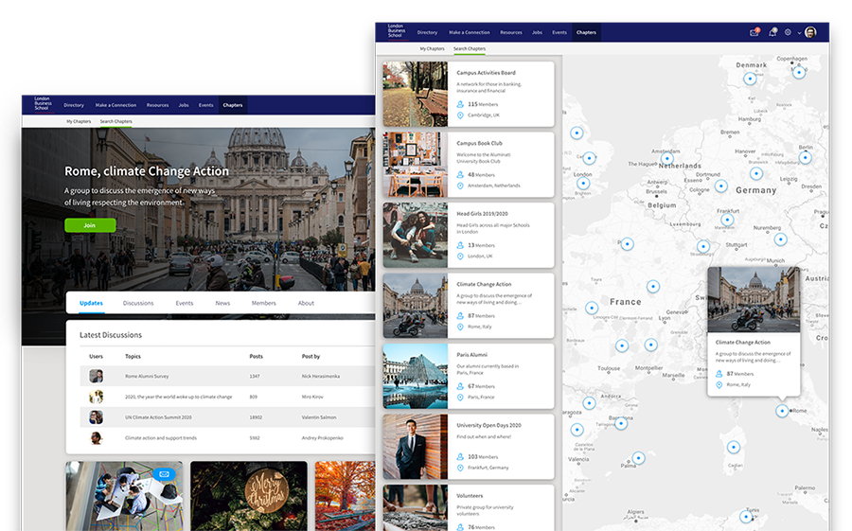Select the map marker near Amsterdam
Viewport: 852px width, 531px height.
[x=667, y=159]
